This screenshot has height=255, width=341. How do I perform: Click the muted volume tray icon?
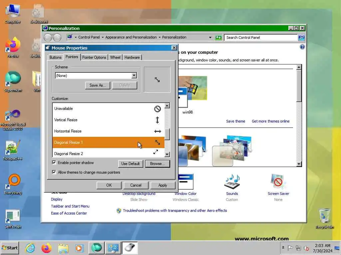(x=306, y=248)
